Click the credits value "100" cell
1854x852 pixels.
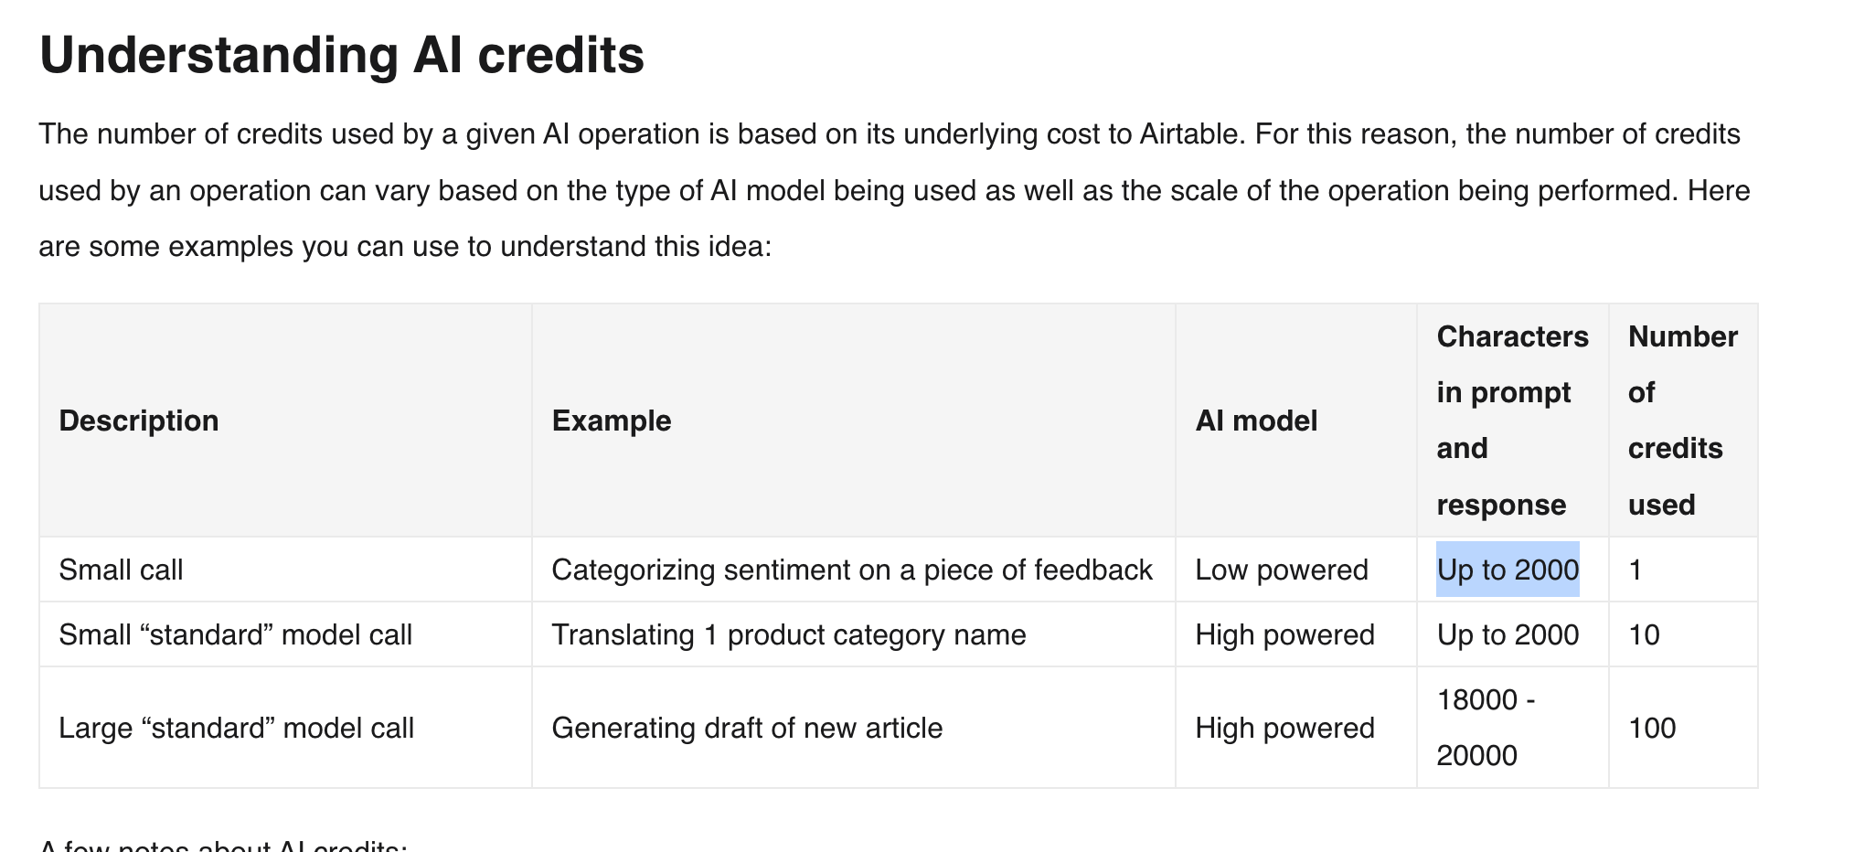pyautogui.click(x=1652, y=729)
